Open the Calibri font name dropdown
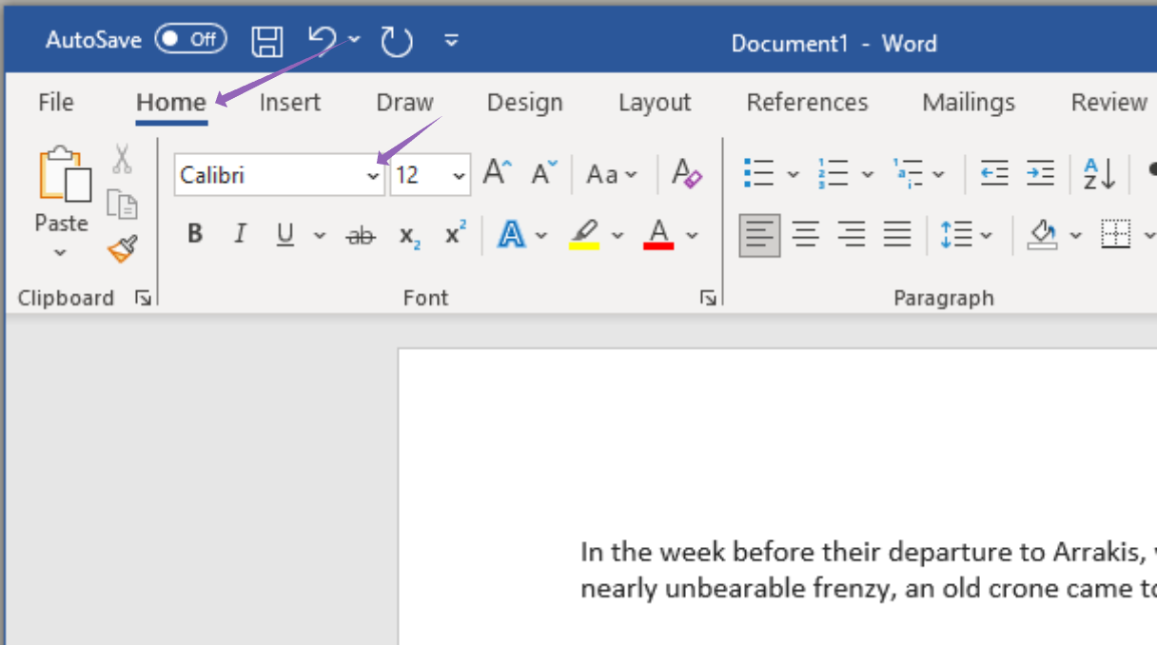The height and width of the screenshot is (645, 1157). click(x=373, y=176)
